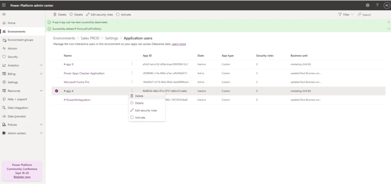
Task: Click Edit security roles pencil in toolbar
Action: point(88,14)
